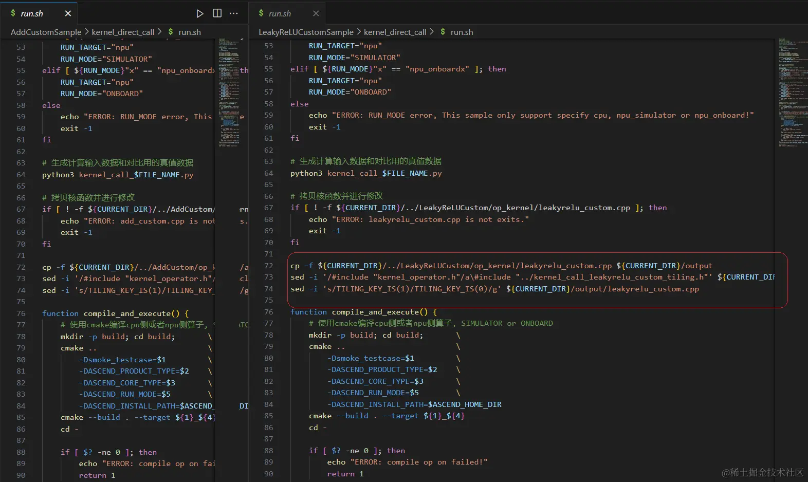808x482 pixels.
Task: Click the right editor minimap
Action: pos(793,92)
